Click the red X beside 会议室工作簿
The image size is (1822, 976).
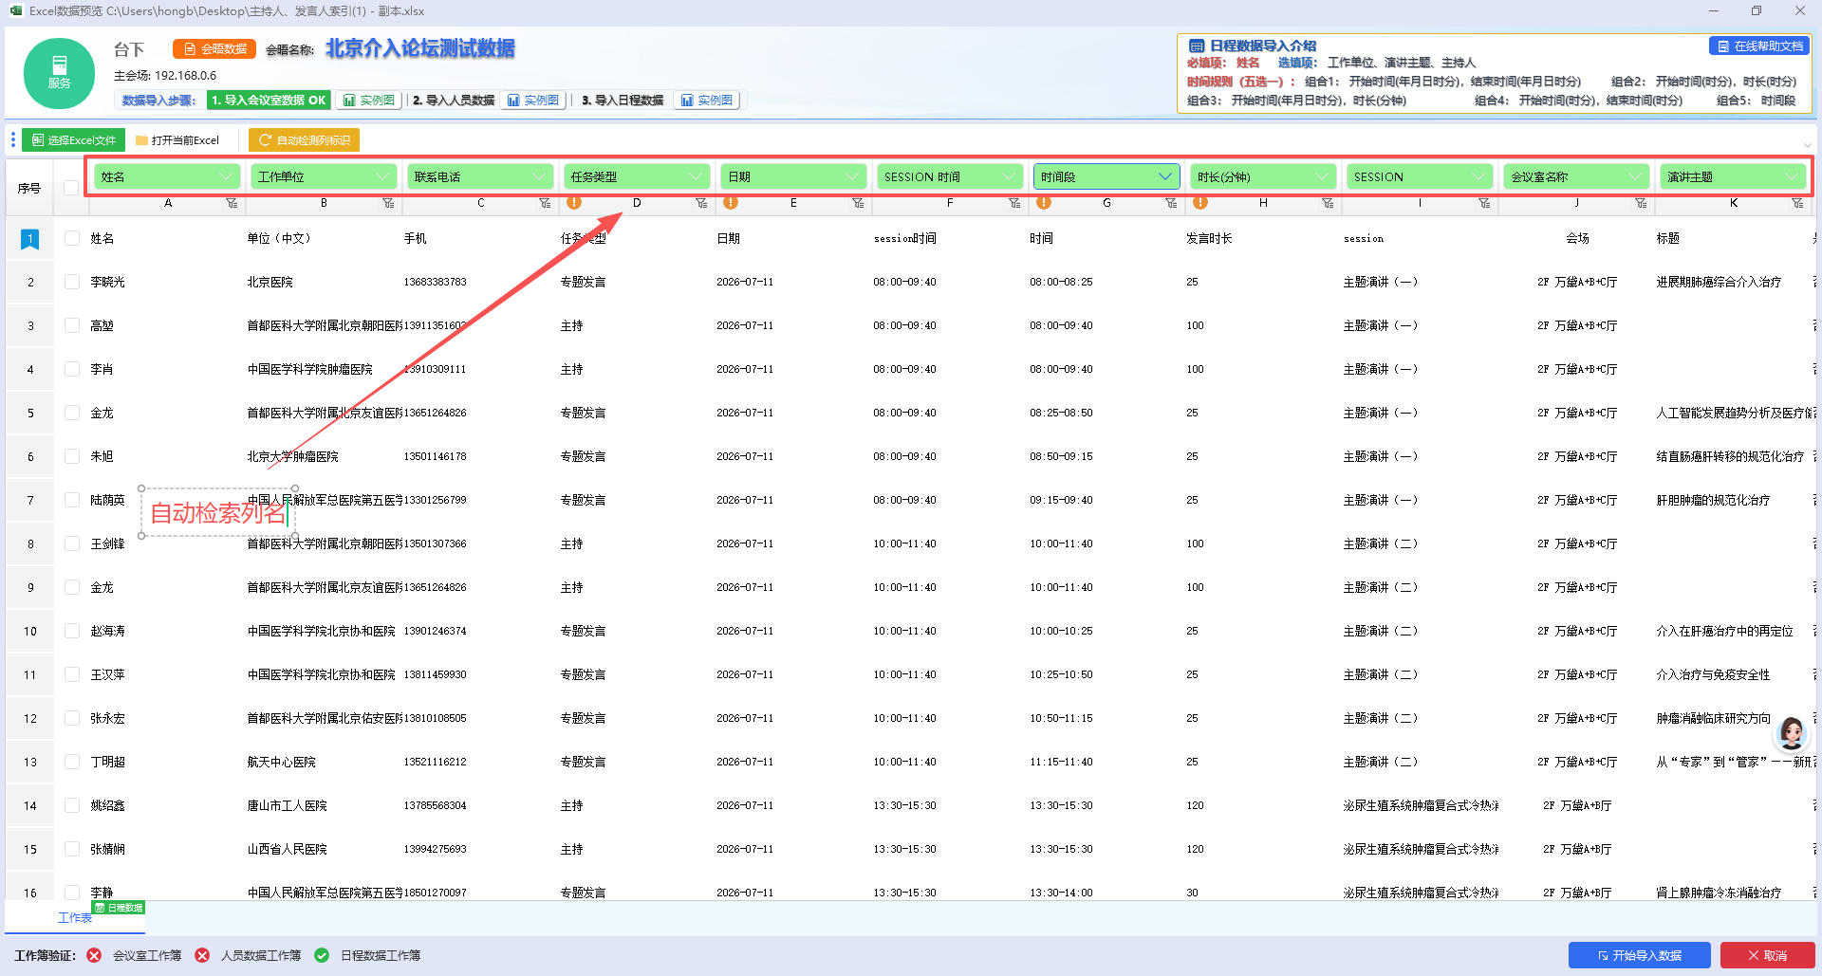click(94, 955)
